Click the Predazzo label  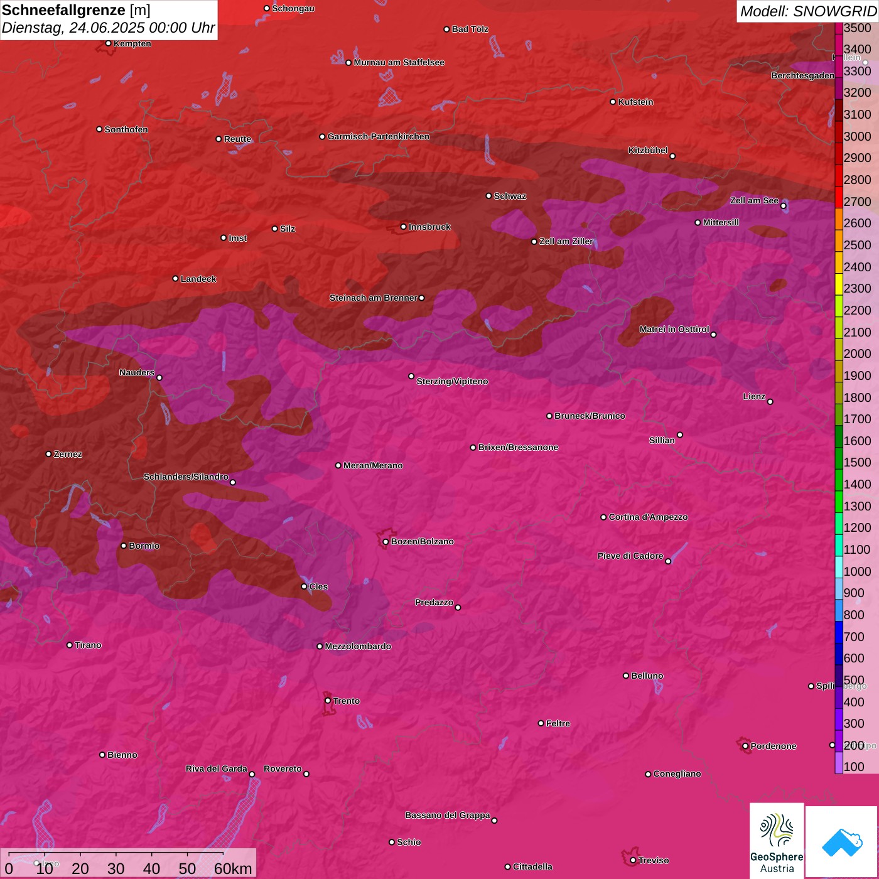pyautogui.click(x=434, y=602)
